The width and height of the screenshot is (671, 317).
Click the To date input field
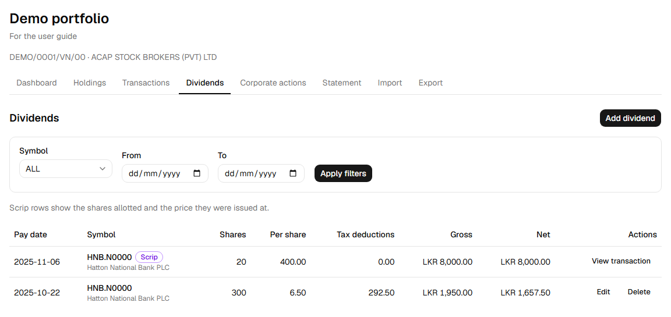pos(261,173)
